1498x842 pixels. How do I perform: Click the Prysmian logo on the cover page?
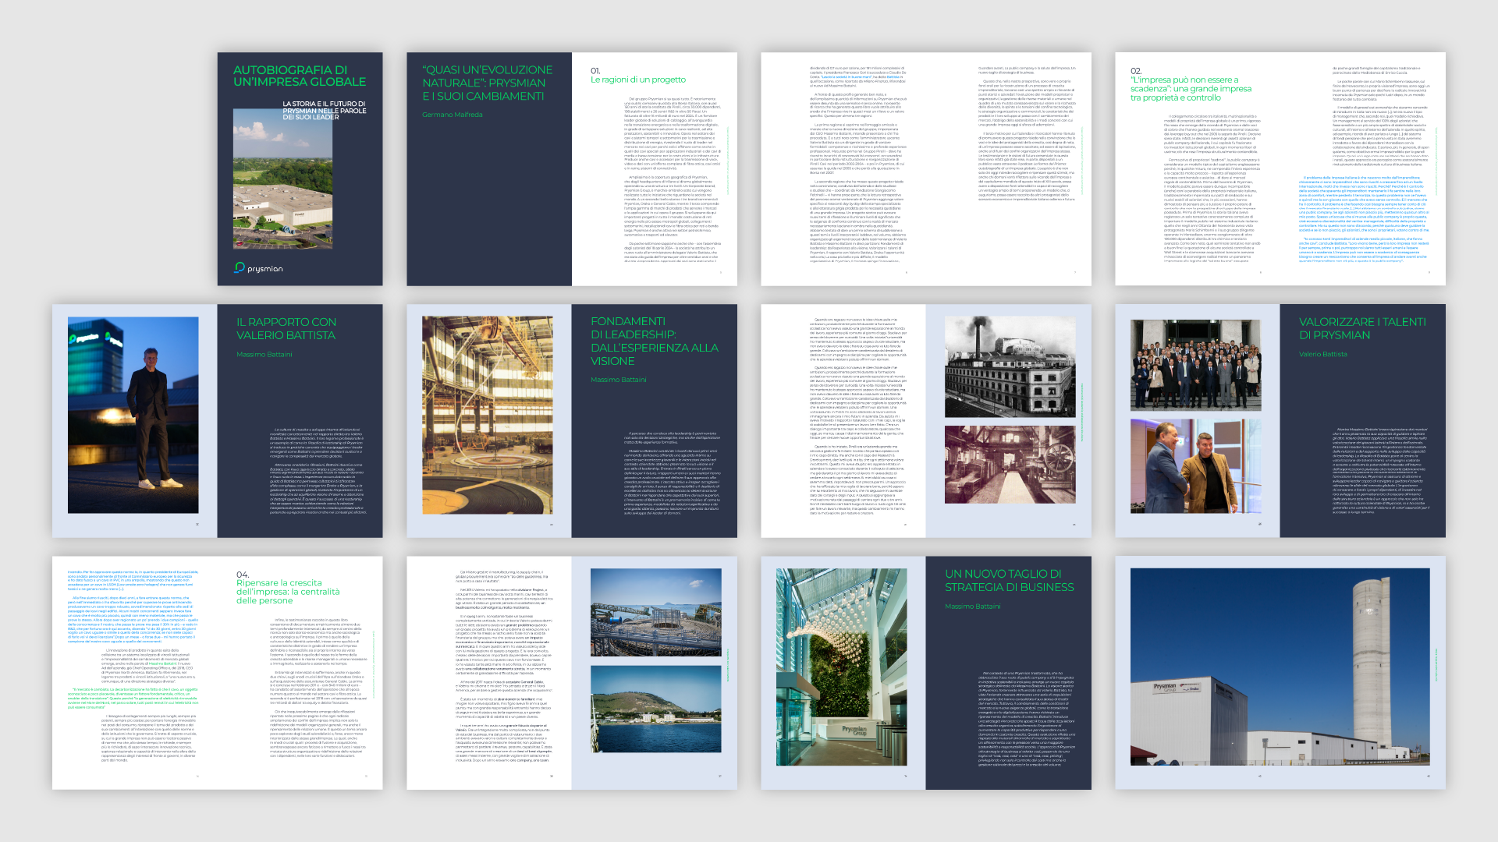258,268
